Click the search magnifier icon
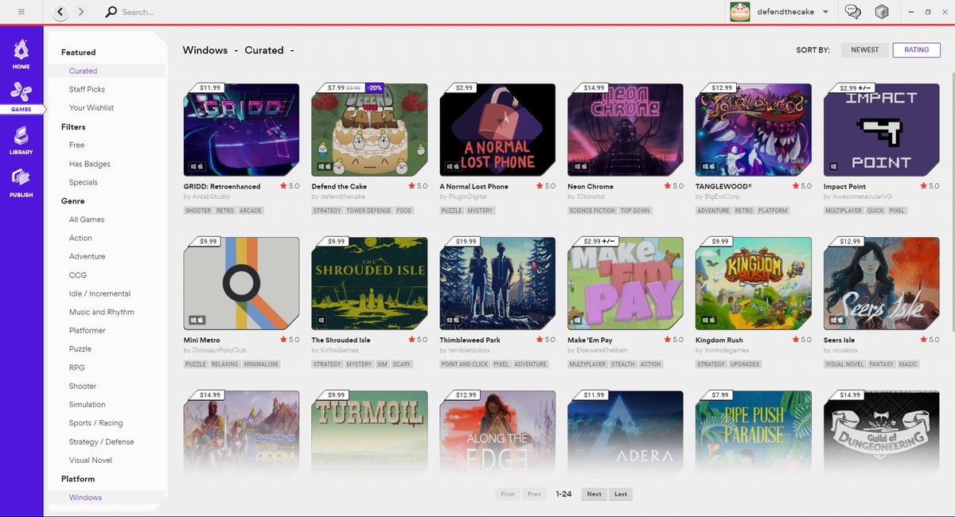This screenshot has width=955, height=517. [111, 12]
